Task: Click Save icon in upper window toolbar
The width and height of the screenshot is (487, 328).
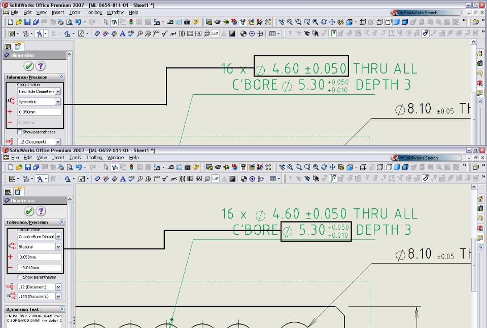Action: (x=27, y=22)
